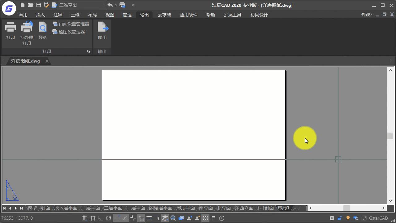Switch to the 常用 ribbon tab
The image size is (396, 223).
(23, 15)
